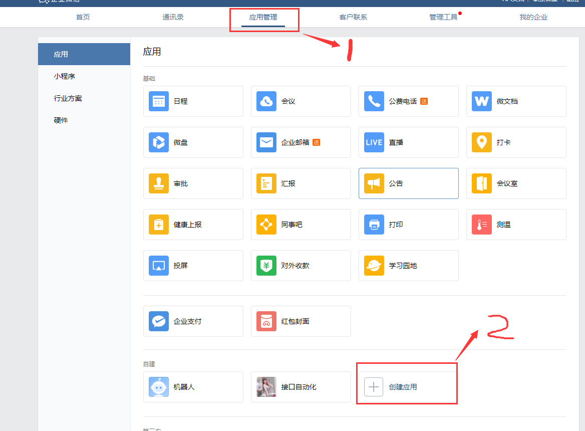The image size is (585, 431).
Task: Click the 打印 printer icon
Action: tap(374, 224)
